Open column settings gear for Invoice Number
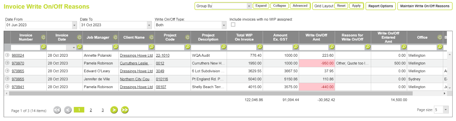 [43, 37]
